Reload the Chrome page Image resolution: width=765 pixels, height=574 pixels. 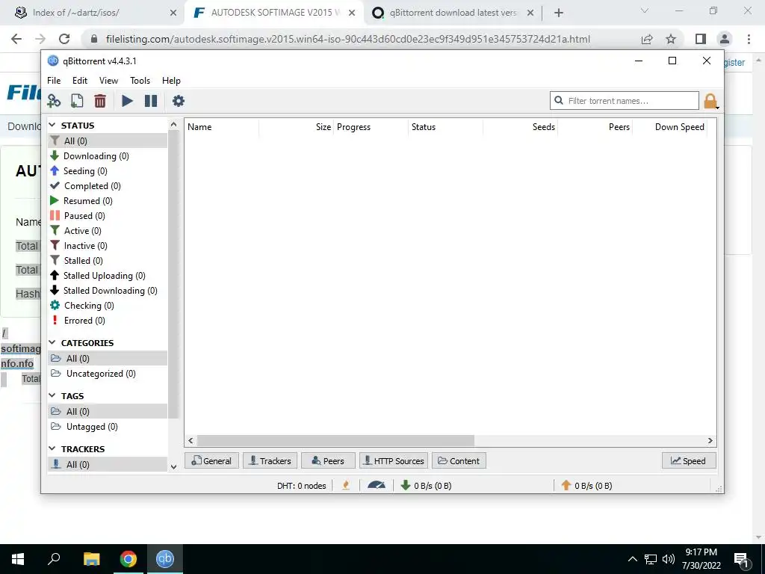(64, 39)
